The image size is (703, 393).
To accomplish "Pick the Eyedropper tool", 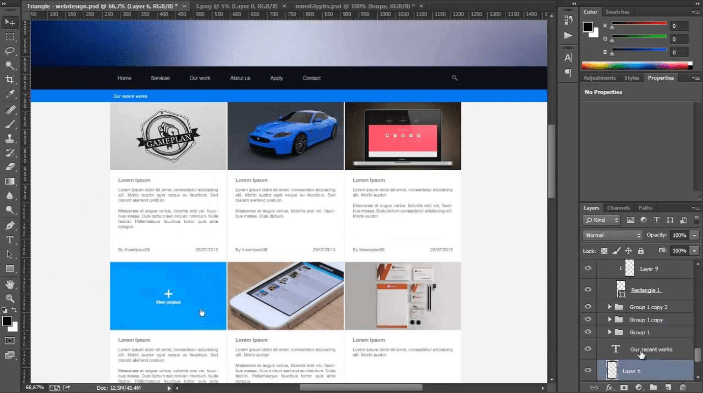I will pyautogui.click(x=10, y=94).
